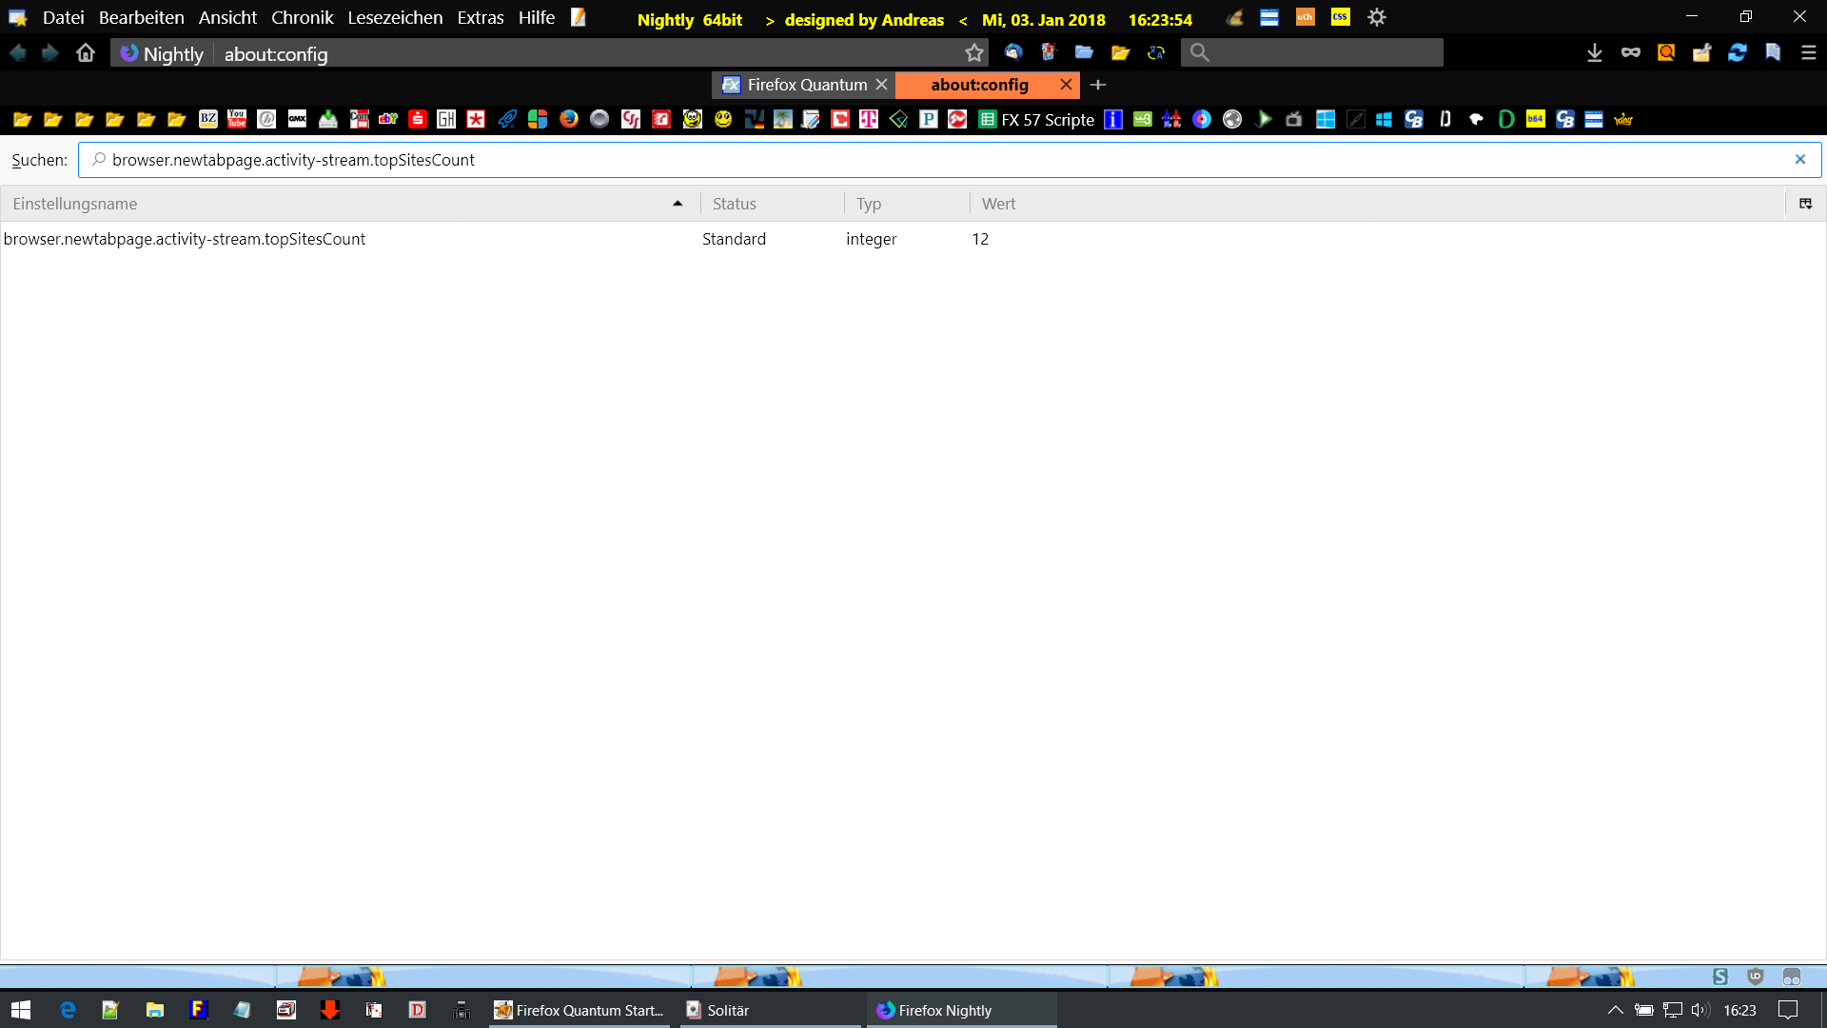Viewport: 1827px width, 1028px height.
Task: Open Solitär from the Windows taskbar
Action: click(x=728, y=1010)
